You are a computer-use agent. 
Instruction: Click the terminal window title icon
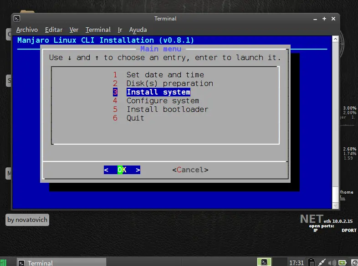pos(17,19)
